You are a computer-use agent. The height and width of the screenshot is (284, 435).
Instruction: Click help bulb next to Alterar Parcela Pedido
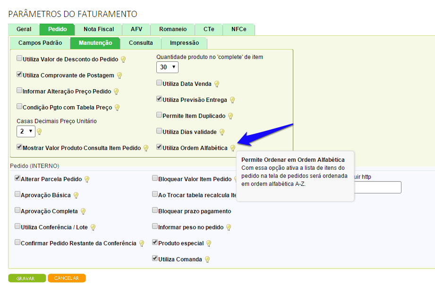pyautogui.click(x=86, y=179)
